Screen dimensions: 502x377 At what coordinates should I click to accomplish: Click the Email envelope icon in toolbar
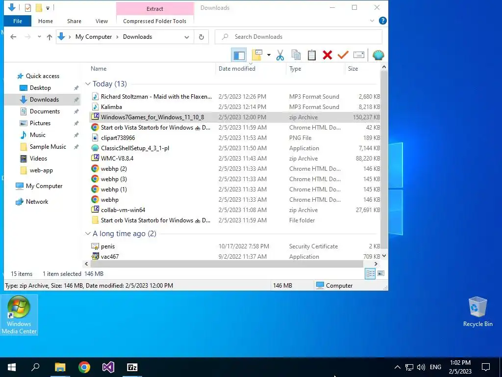(x=358, y=55)
